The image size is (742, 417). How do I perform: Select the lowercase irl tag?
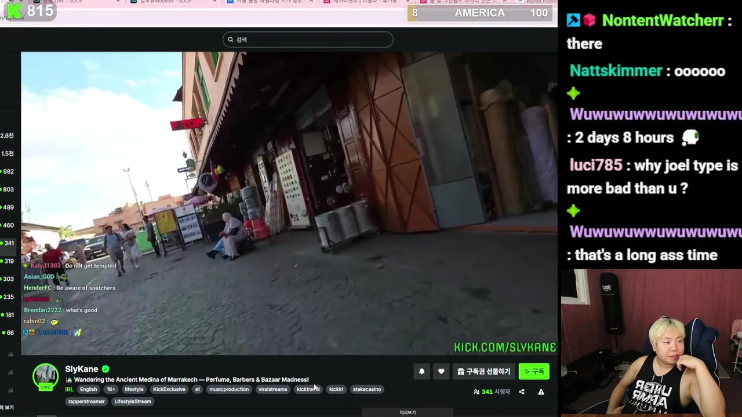(x=197, y=389)
